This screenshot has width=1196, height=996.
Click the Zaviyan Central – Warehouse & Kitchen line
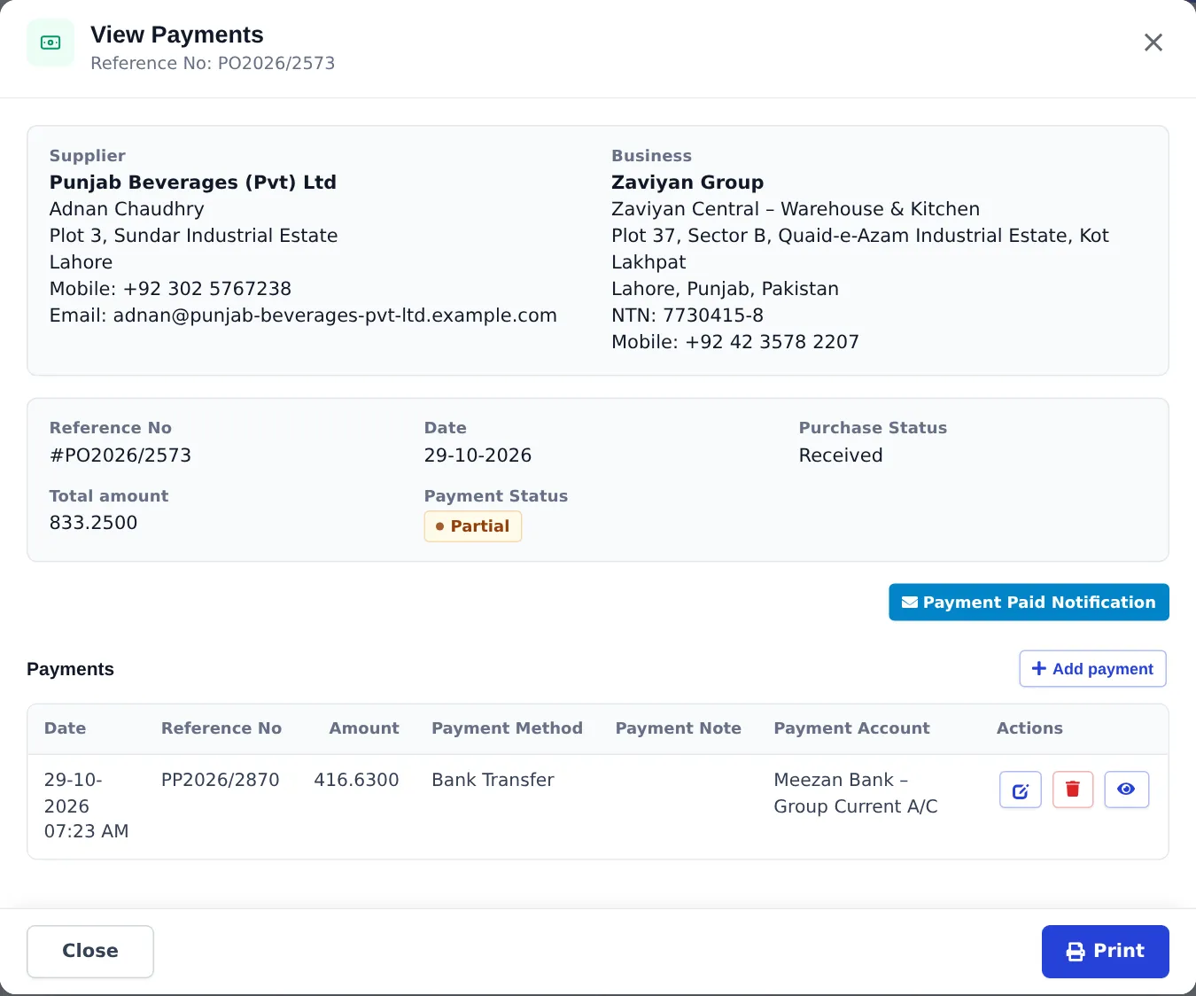point(796,209)
